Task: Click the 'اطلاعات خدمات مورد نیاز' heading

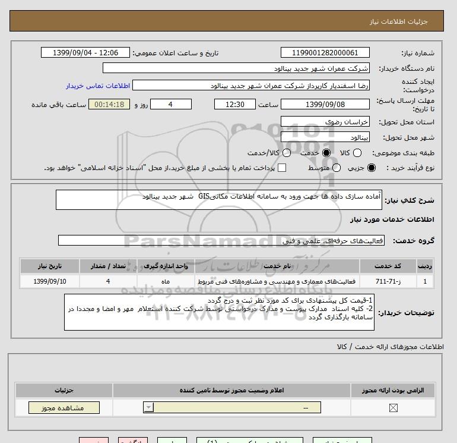Action: coord(392,219)
